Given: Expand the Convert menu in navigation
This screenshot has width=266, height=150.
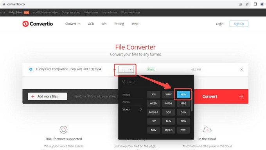Looking at the screenshot, I should [72, 24].
